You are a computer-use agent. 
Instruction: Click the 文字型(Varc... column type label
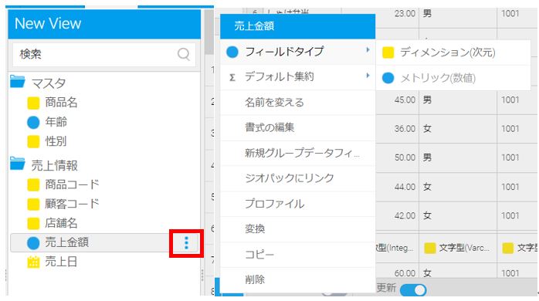464,248
